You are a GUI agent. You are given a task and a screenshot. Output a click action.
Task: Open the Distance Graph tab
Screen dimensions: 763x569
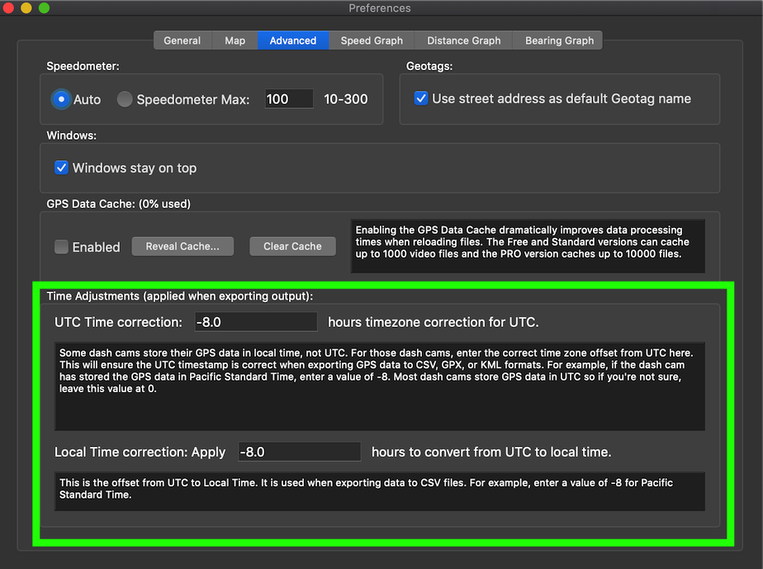[463, 40]
